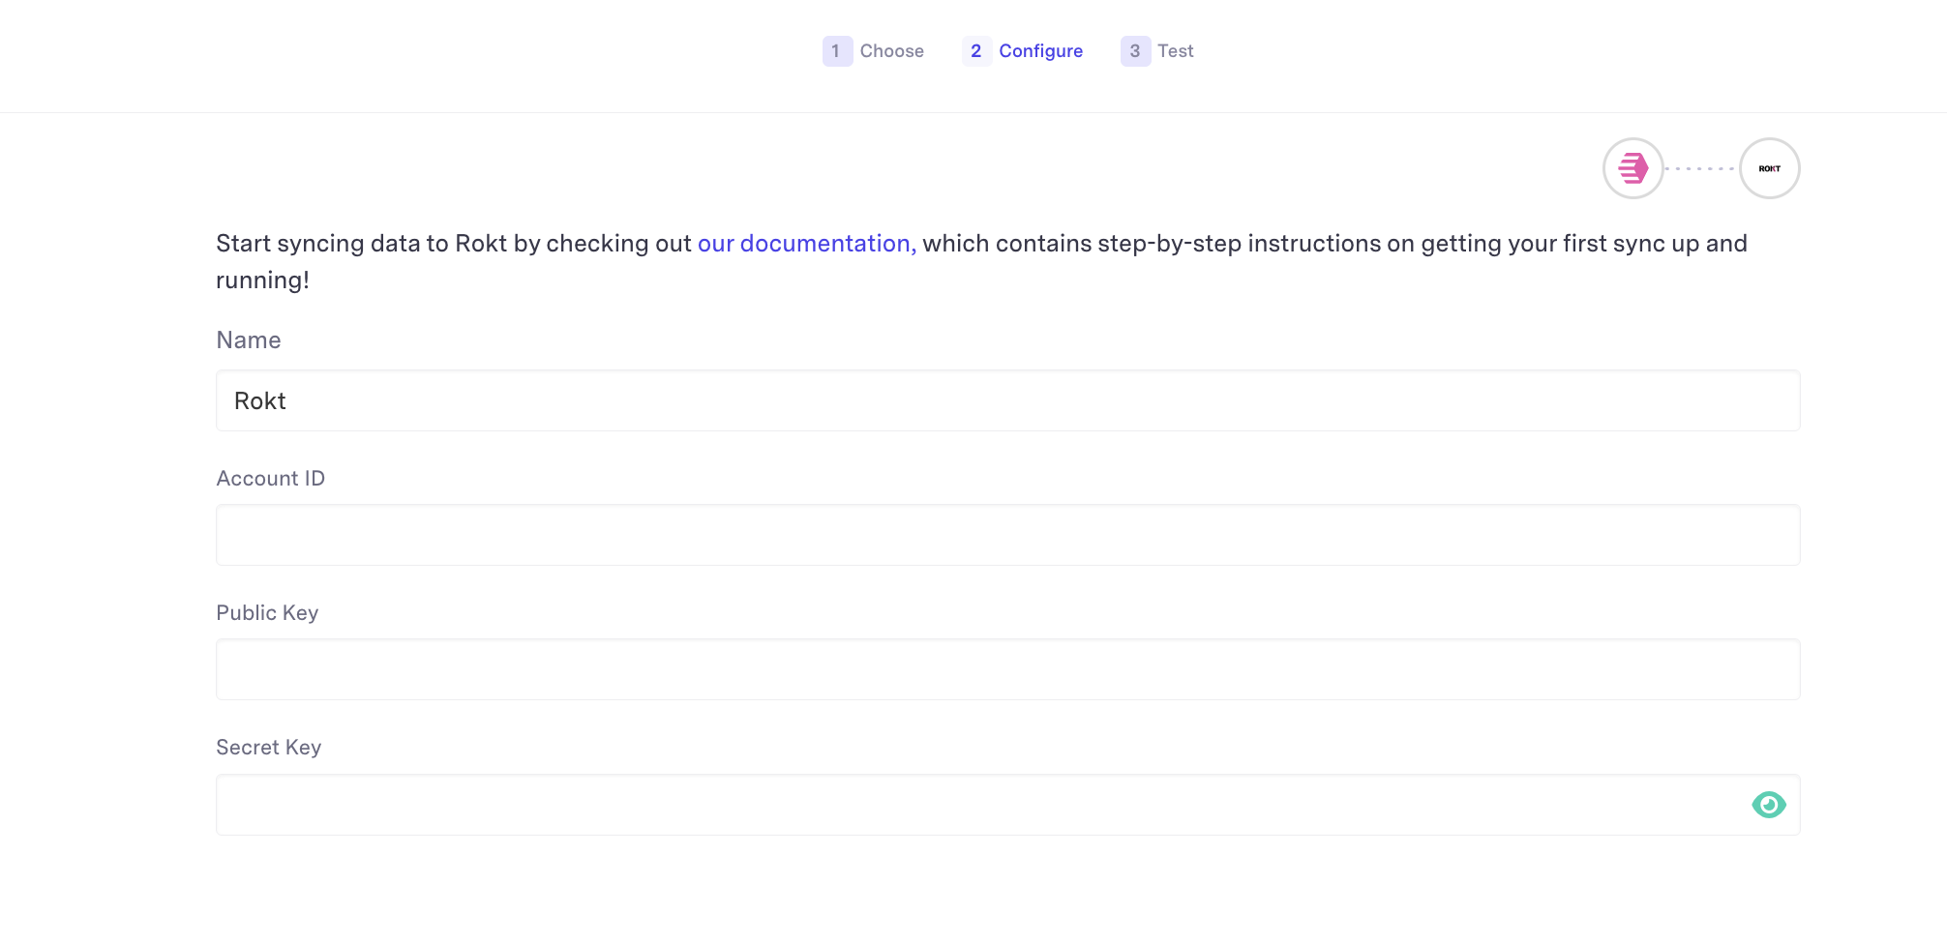1947x944 pixels.
Task: Focus the Secret Key input field
Action: tap(977, 805)
